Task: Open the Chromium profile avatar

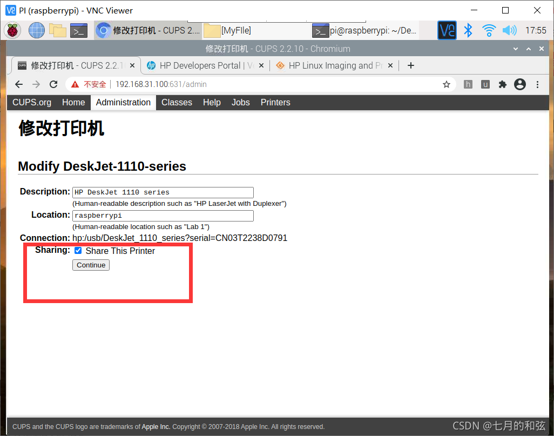Action: [520, 84]
